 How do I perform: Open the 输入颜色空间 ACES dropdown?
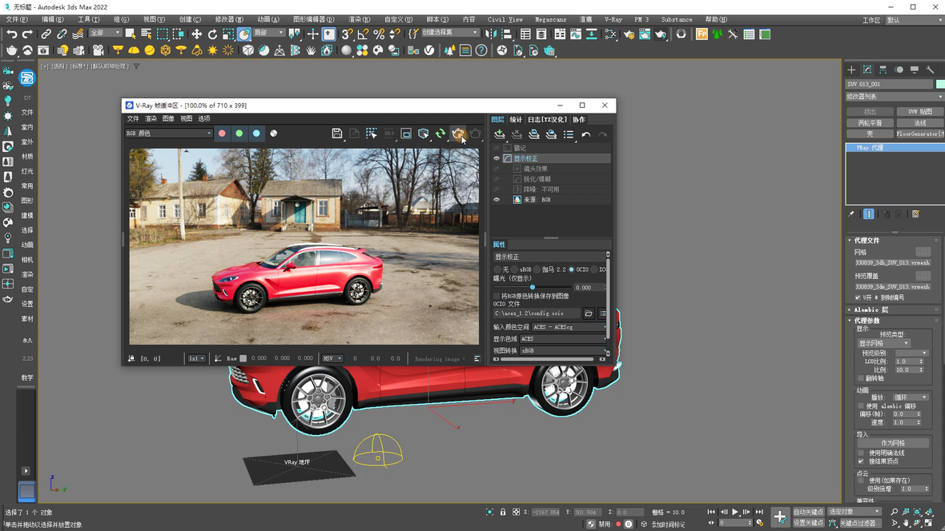click(569, 327)
